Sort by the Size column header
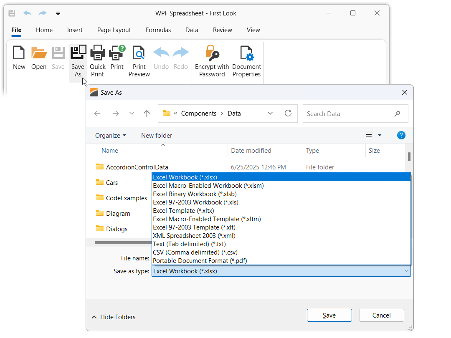Screen dimensions: 451x338 (x=374, y=151)
